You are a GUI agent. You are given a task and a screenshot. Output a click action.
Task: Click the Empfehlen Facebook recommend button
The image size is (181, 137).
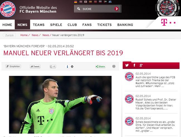13,66
